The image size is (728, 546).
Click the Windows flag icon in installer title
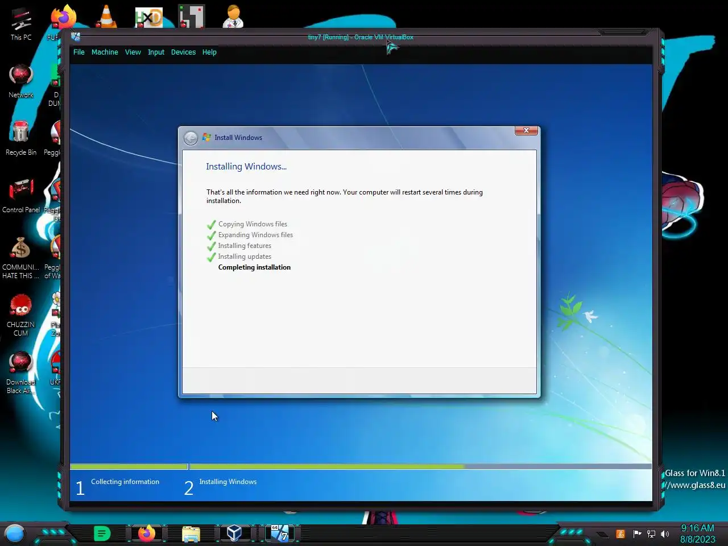pos(206,138)
